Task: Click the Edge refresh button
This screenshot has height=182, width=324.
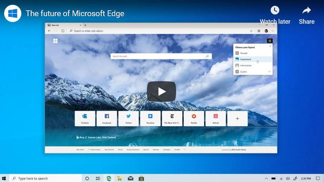Action: [x=63, y=31]
